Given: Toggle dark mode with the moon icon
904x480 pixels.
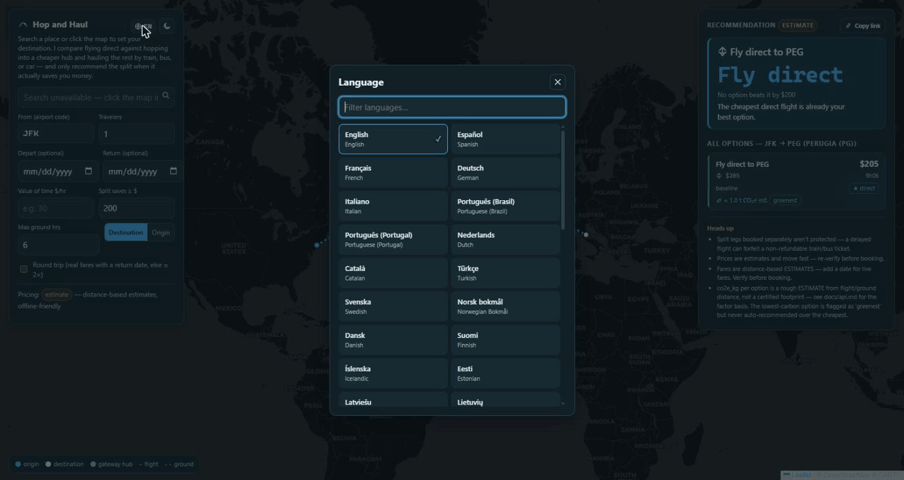Looking at the screenshot, I should click(x=167, y=26).
